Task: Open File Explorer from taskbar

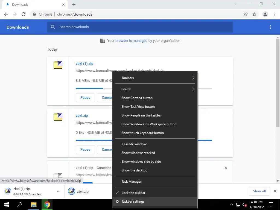Action: pyautogui.click(x=33, y=205)
